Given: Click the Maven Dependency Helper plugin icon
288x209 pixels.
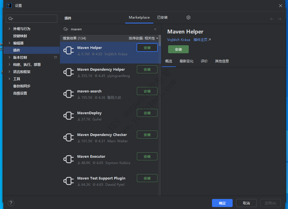Looking at the screenshot, I should coord(69,72).
